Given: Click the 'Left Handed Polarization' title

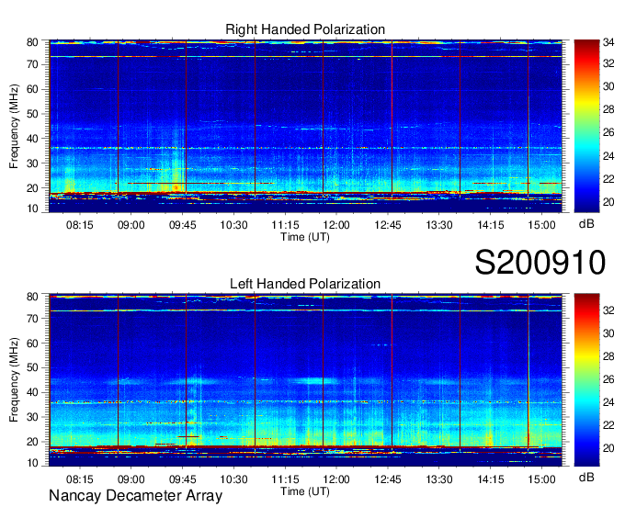Looking at the screenshot, I should [x=305, y=284].
